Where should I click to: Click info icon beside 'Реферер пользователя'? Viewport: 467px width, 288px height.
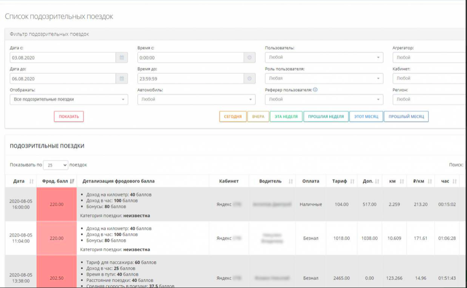(x=315, y=90)
